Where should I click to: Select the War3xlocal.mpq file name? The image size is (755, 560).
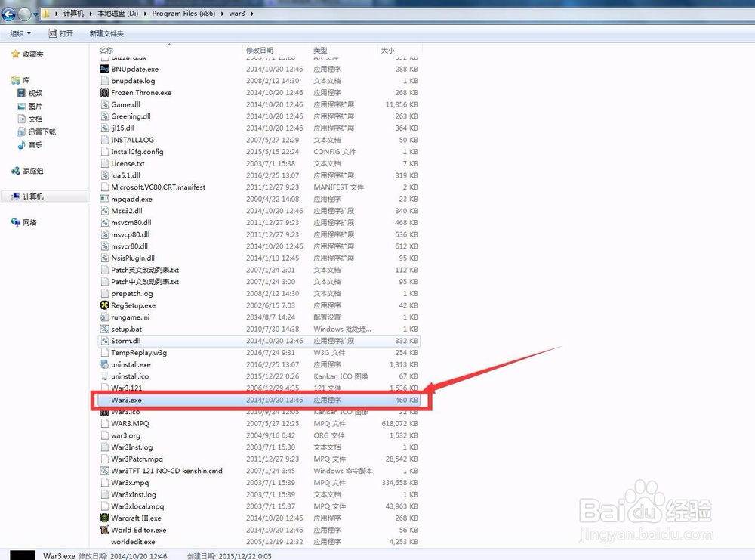[x=137, y=506]
